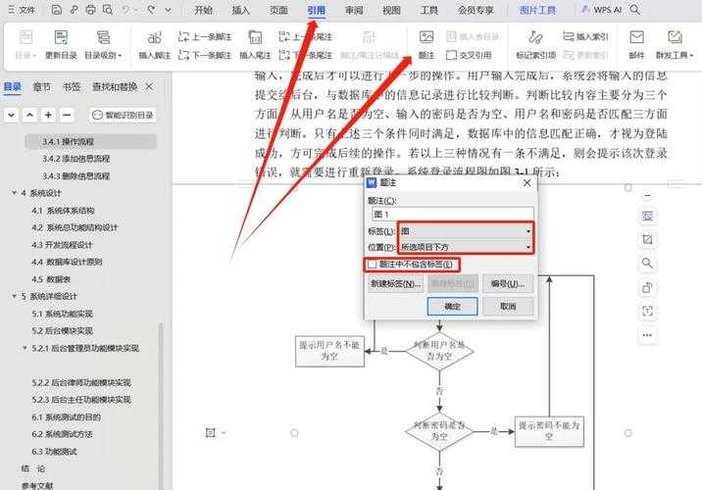702x490 pixels.
Task: Open the 章节 tab in navigation pane
Action: 41,86
